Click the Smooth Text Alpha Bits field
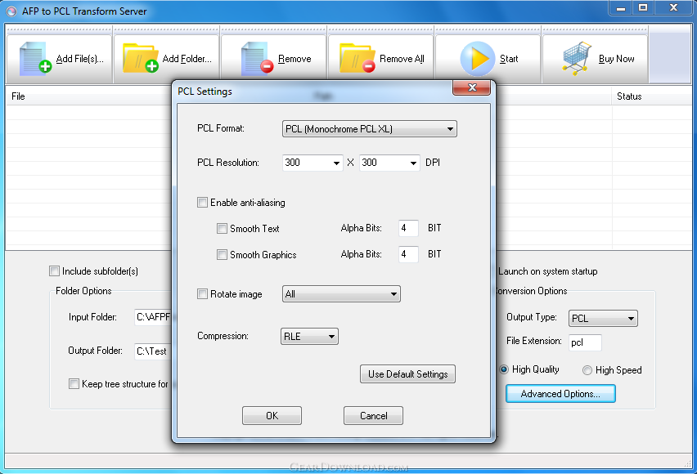The height and width of the screenshot is (474, 697). pyautogui.click(x=408, y=228)
